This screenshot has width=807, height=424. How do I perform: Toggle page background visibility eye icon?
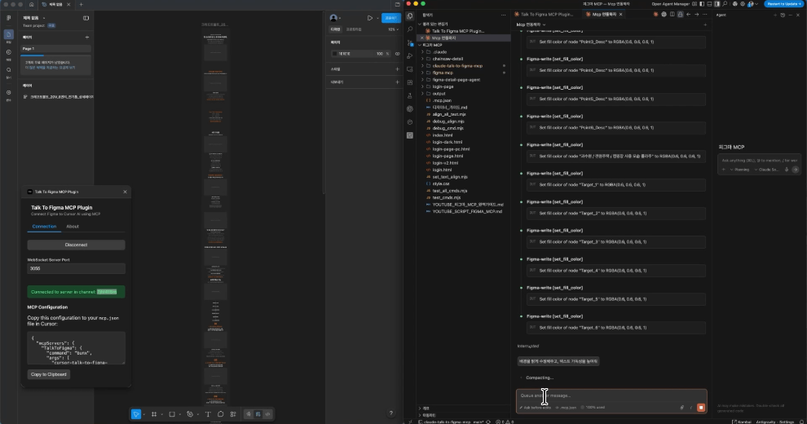[x=397, y=54]
